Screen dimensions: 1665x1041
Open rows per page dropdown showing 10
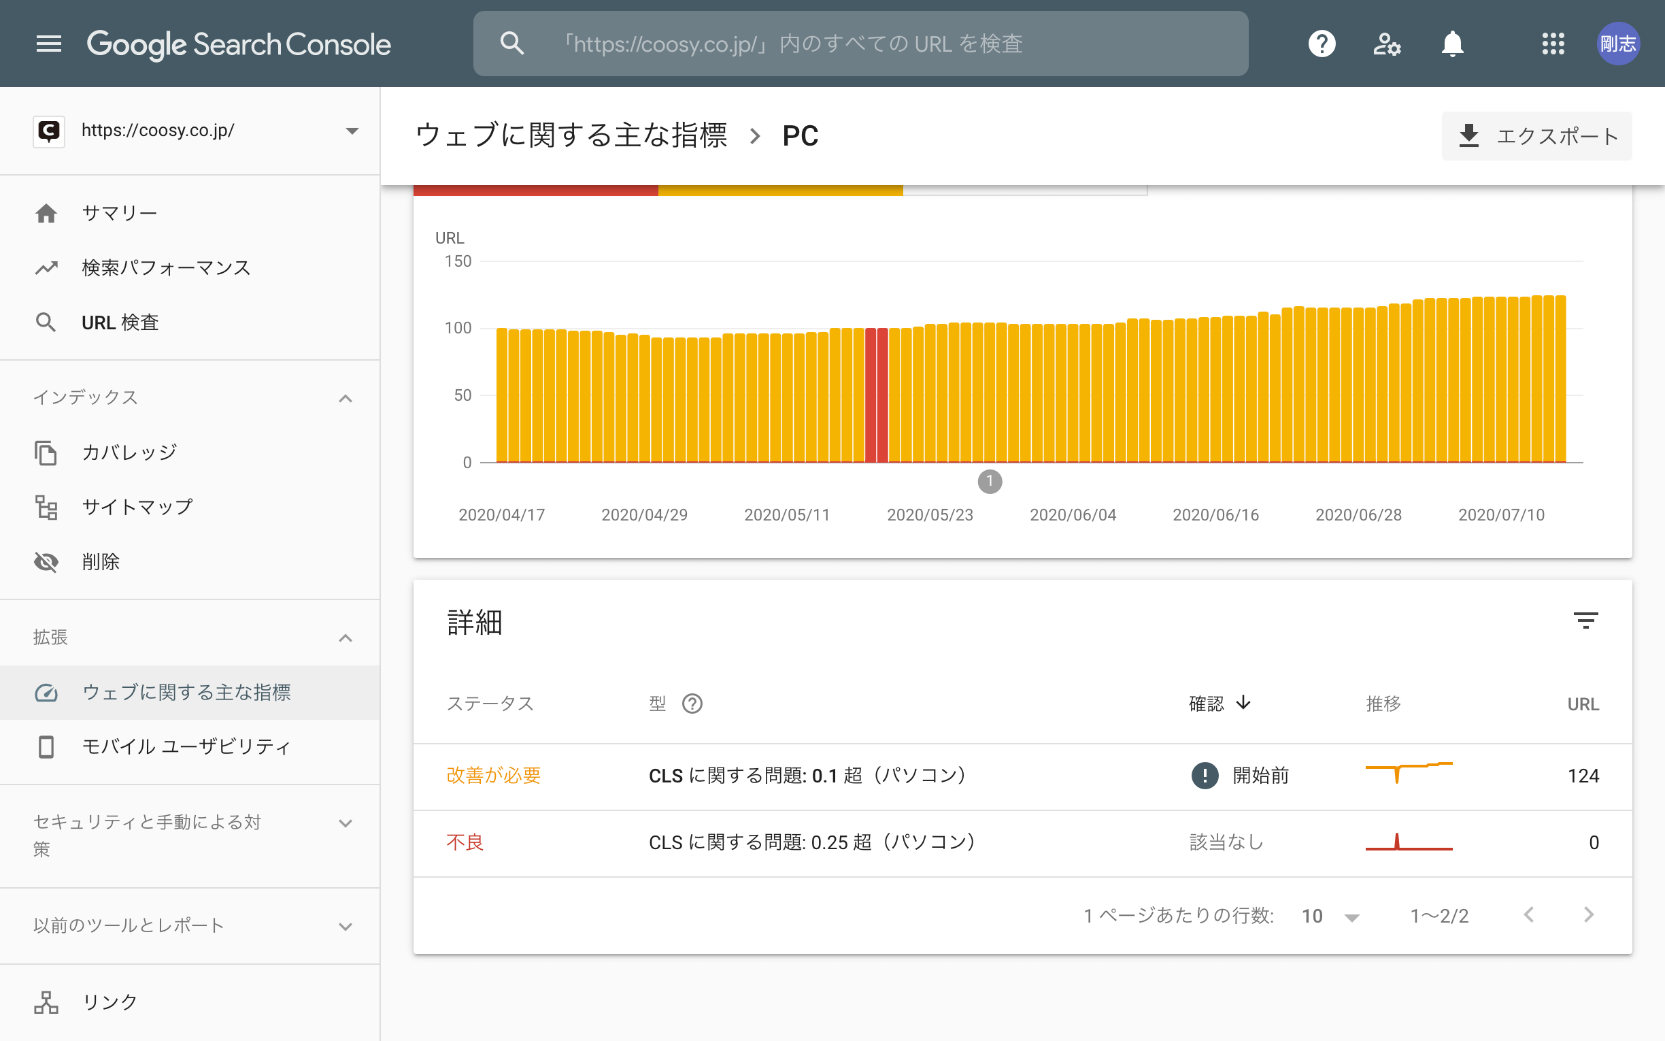pyautogui.click(x=1330, y=916)
